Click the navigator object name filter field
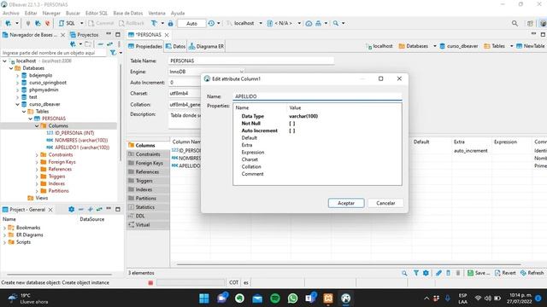The image size is (547, 307). click(53, 53)
